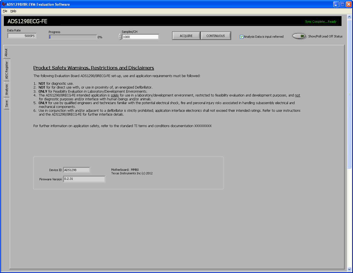
Task: Open the Help menu
Action: pos(13,11)
